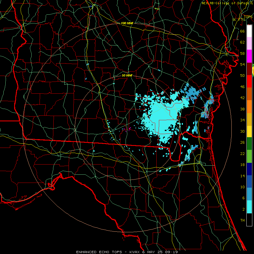Click the "6 MAY 25" date in the caption
254x254 pixels.
[x=153, y=252]
